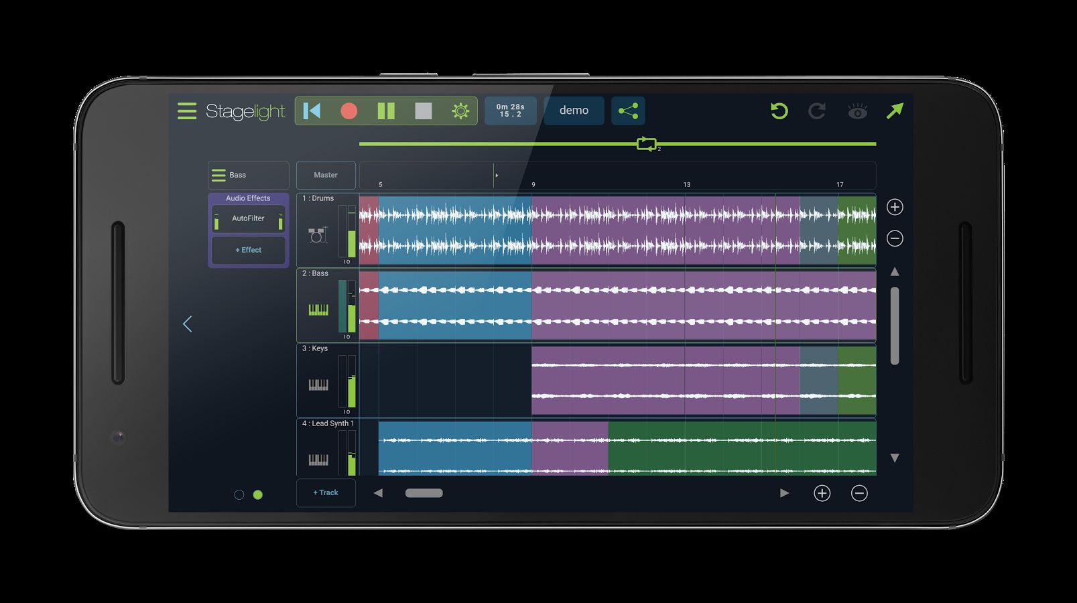Pause playback with the green pause button
This screenshot has height=603, width=1077.
click(x=386, y=111)
